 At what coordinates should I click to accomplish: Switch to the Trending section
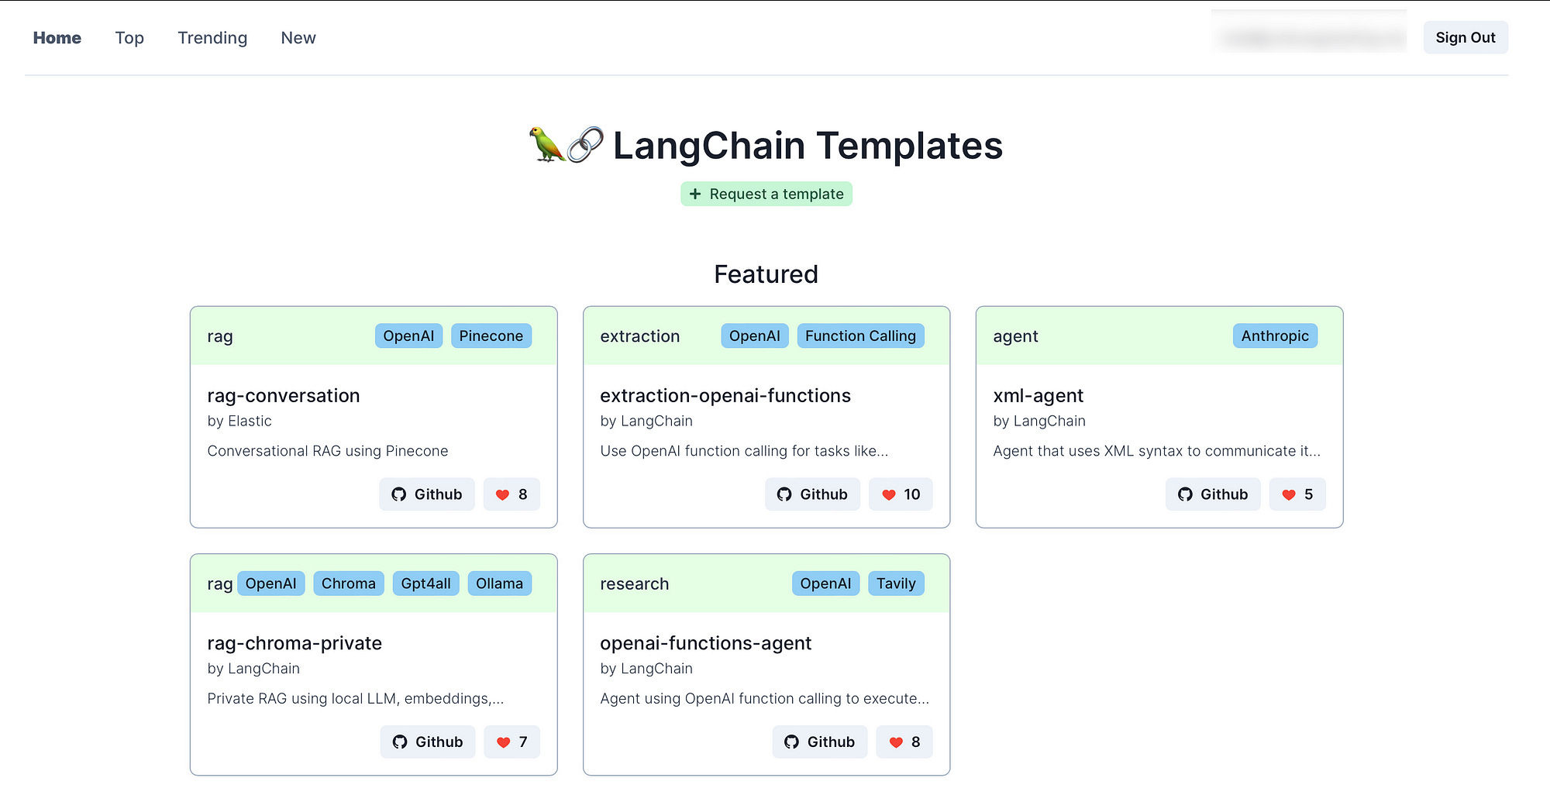coord(212,37)
